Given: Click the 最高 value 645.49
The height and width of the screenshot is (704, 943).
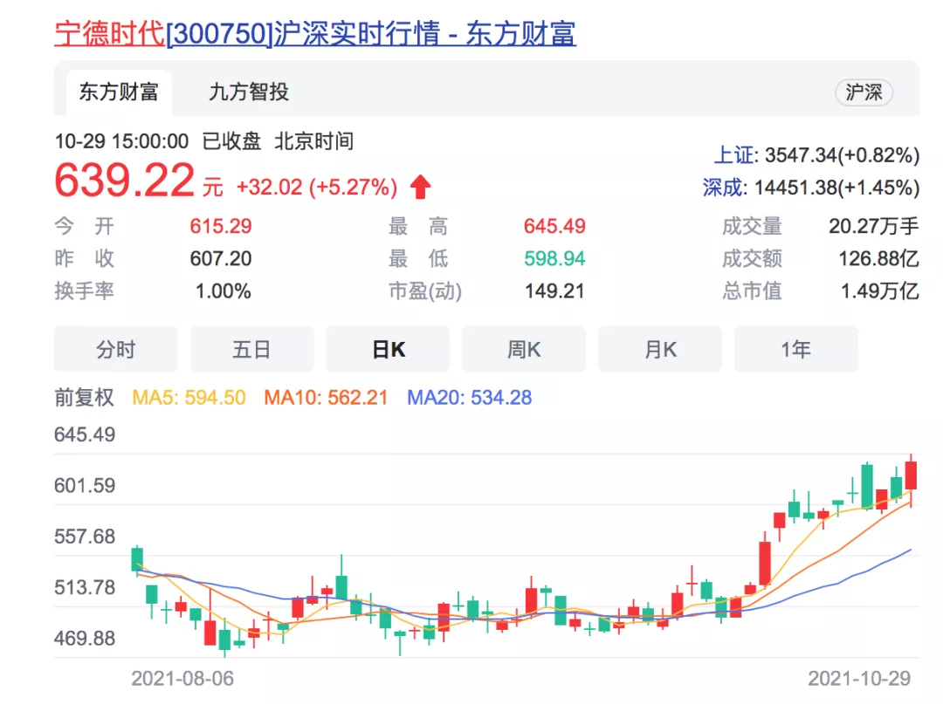Looking at the screenshot, I should 554,227.
